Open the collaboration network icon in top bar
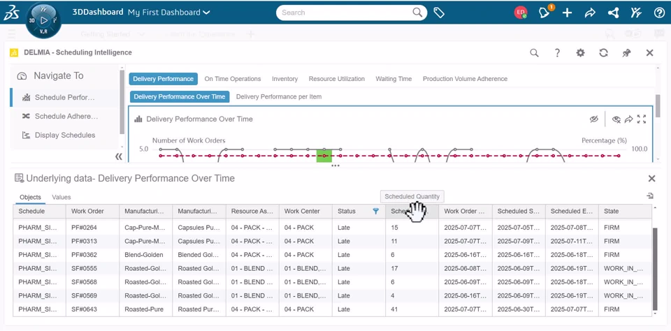The width and height of the screenshot is (671, 331). click(x=613, y=13)
